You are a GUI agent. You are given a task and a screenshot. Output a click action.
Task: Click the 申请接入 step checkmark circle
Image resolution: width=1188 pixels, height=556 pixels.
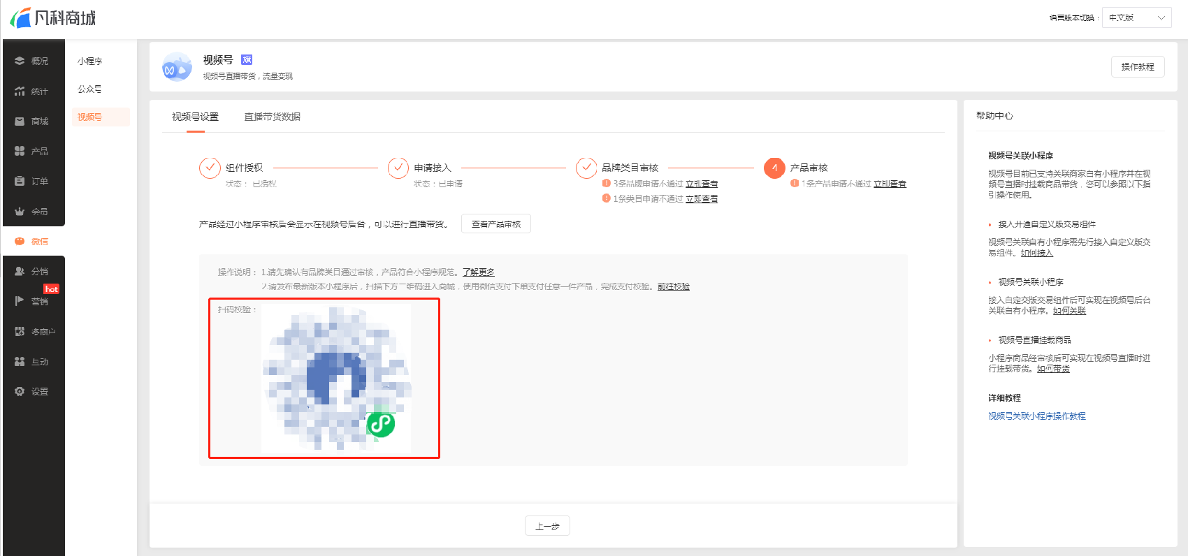(x=398, y=168)
